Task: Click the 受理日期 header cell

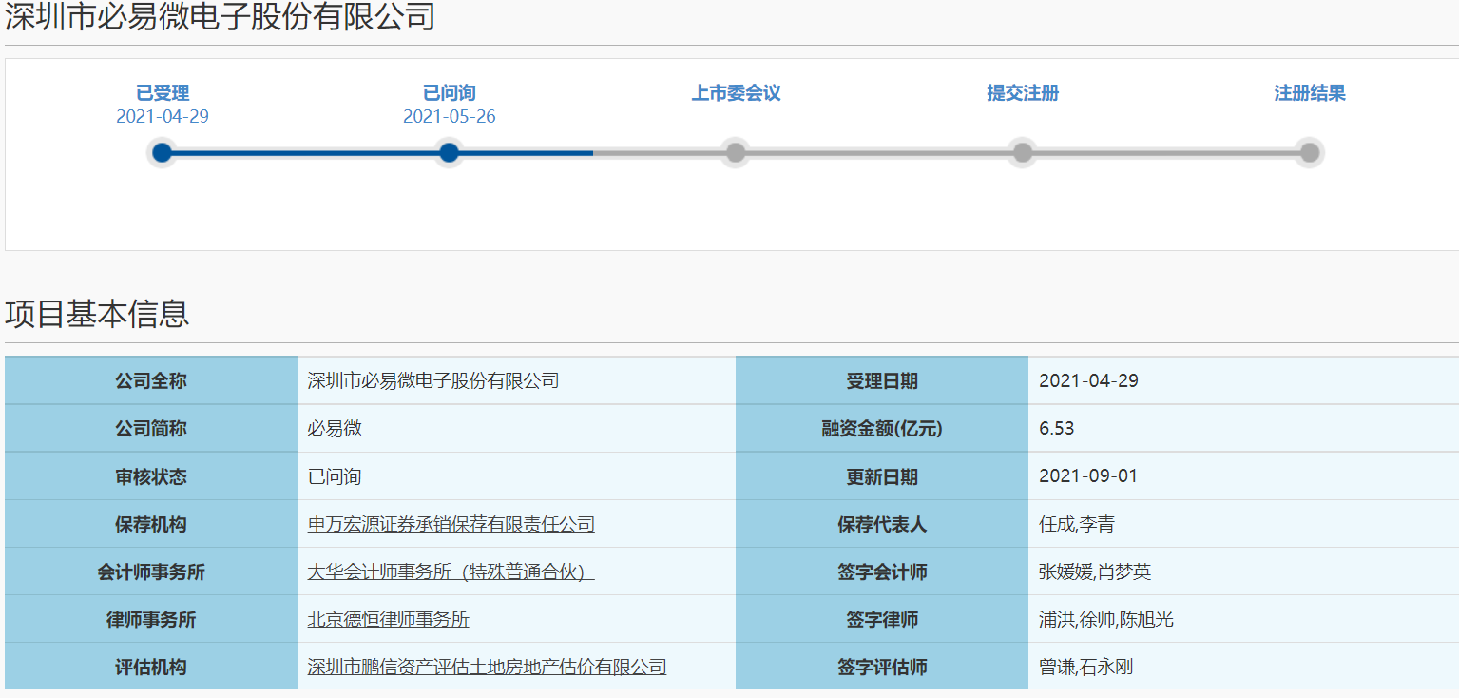Action: [x=882, y=380]
